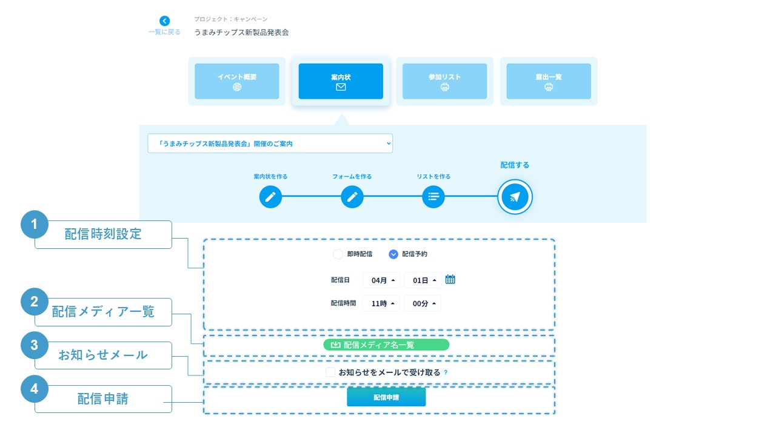Click the download icon on 配信メディア名一覧
This screenshot has height=436, width=776.
coord(336,345)
